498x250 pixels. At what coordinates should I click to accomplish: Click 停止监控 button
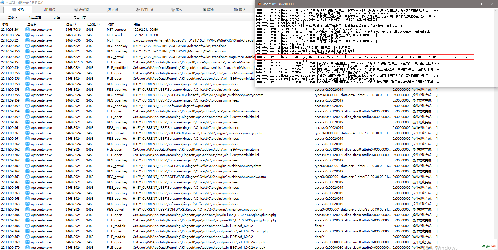(35, 17)
